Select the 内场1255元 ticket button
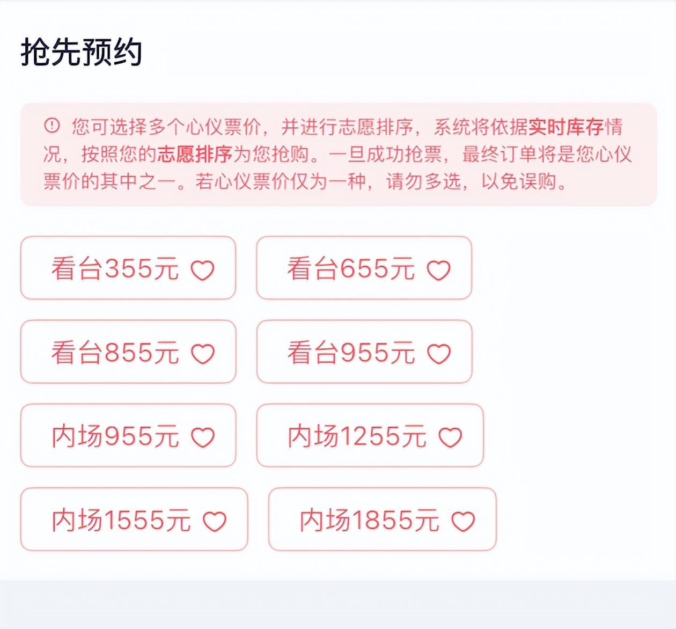This screenshot has width=676, height=629. click(x=371, y=436)
